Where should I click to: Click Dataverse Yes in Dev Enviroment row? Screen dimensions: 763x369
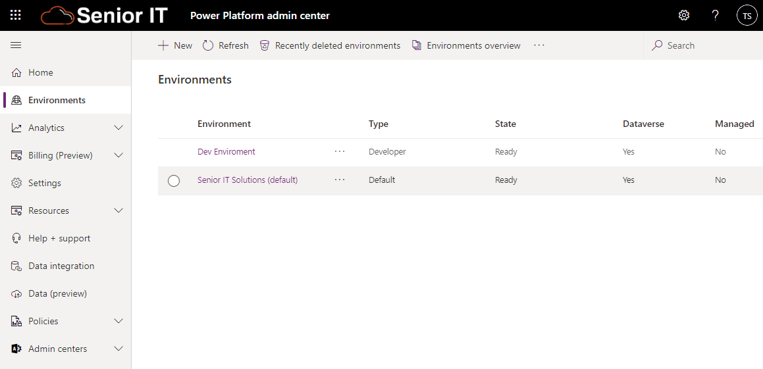(629, 152)
